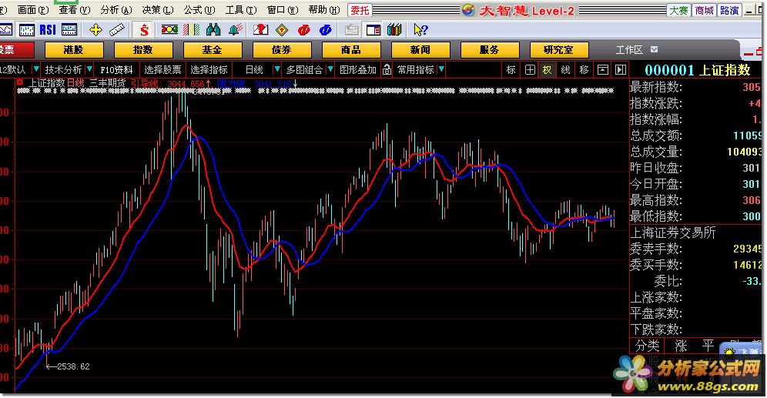The image size is (767, 398).
Task: Open the 画面 menu
Action: 33,10
